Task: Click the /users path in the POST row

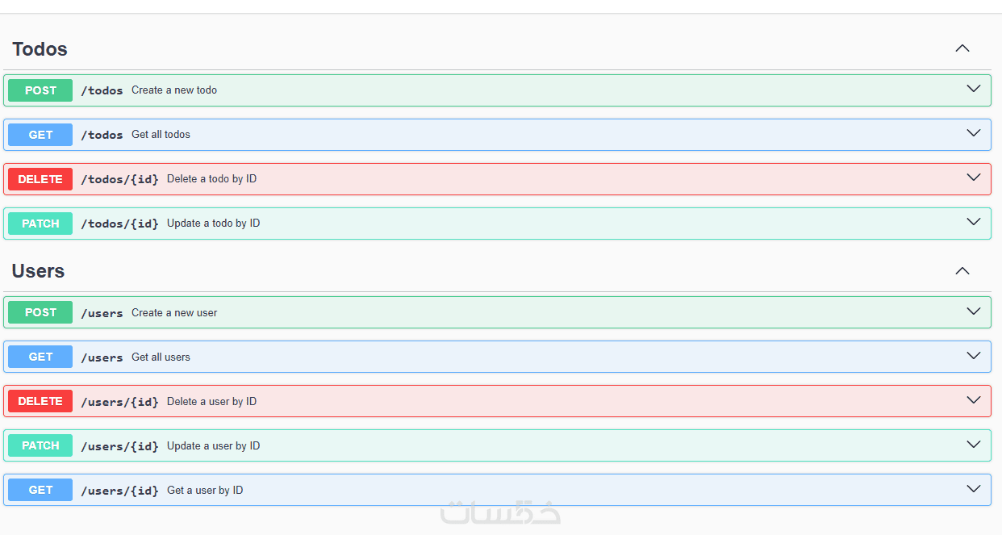Action: tap(102, 313)
